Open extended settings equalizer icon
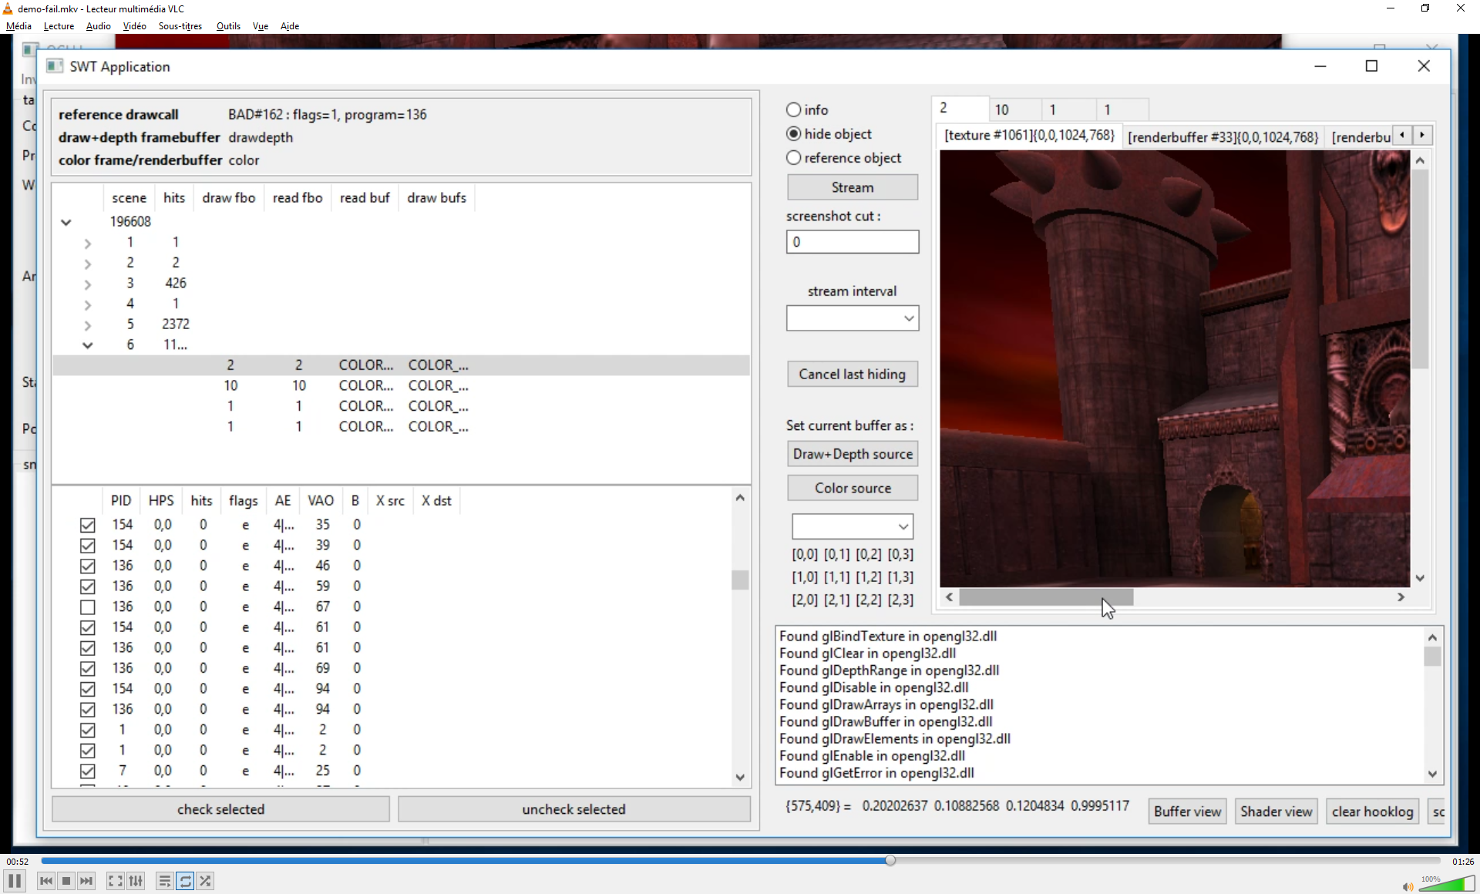The height and width of the screenshot is (894, 1480). coord(136,881)
